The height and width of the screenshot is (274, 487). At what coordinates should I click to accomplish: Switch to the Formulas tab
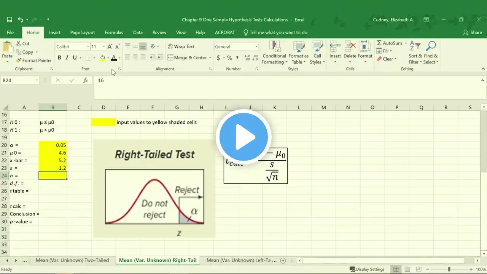pyautogui.click(x=114, y=33)
